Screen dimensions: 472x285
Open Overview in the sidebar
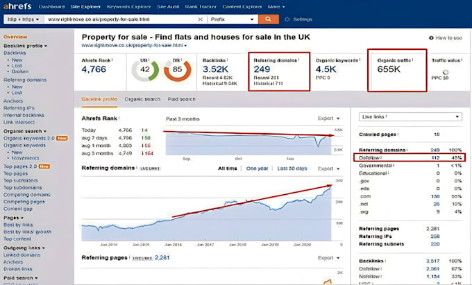[15, 37]
